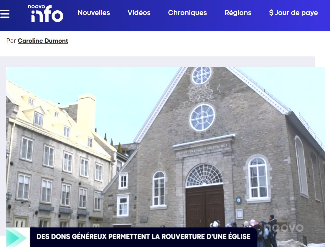Click the noovo watermark in the video
Image resolution: width=330 pixels, height=249 pixels.
pyautogui.click(x=284, y=228)
